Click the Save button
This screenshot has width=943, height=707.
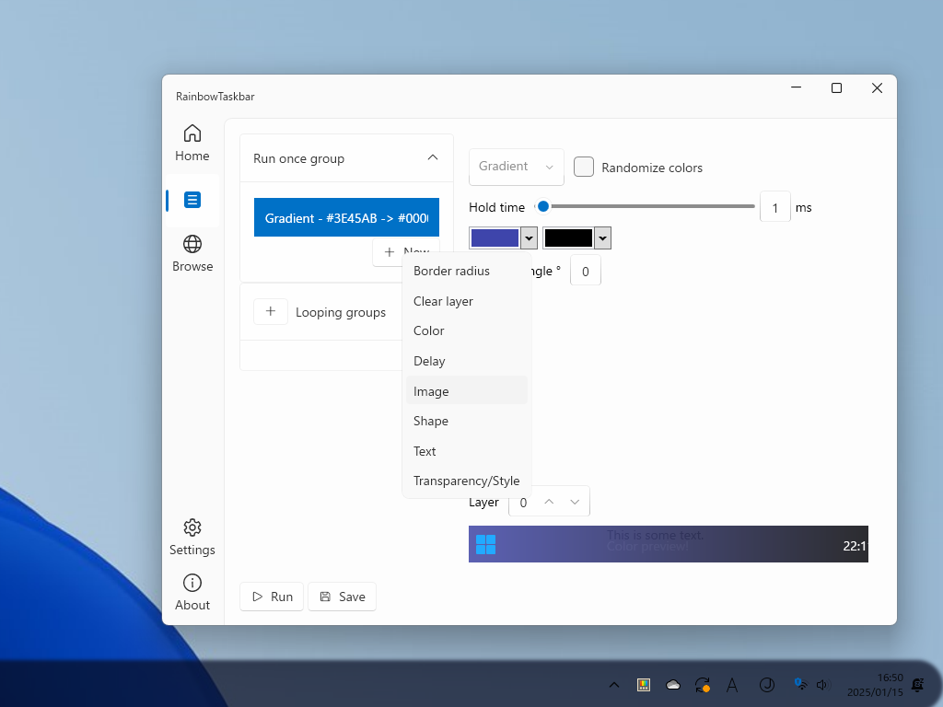pos(343,597)
